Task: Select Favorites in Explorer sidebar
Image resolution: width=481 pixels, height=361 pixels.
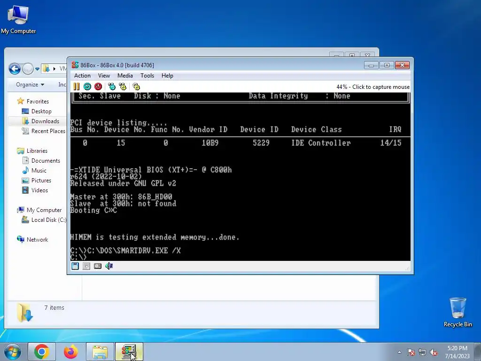Action: [38, 102]
